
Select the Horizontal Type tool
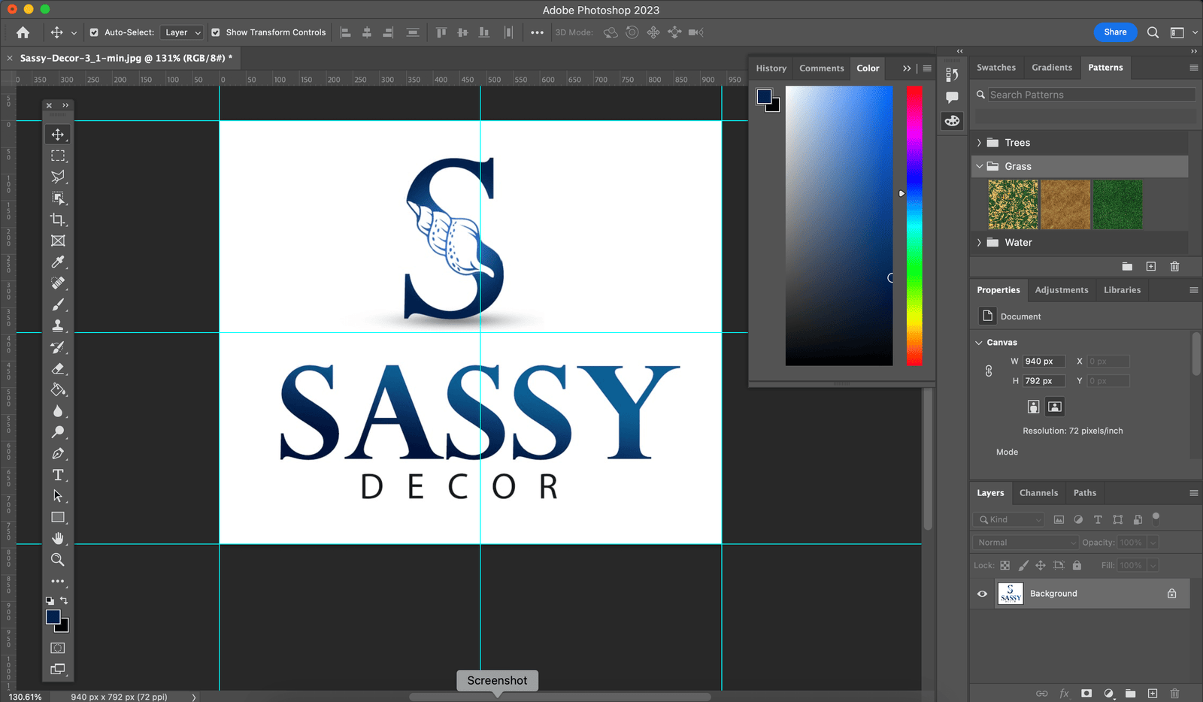[x=58, y=475]
